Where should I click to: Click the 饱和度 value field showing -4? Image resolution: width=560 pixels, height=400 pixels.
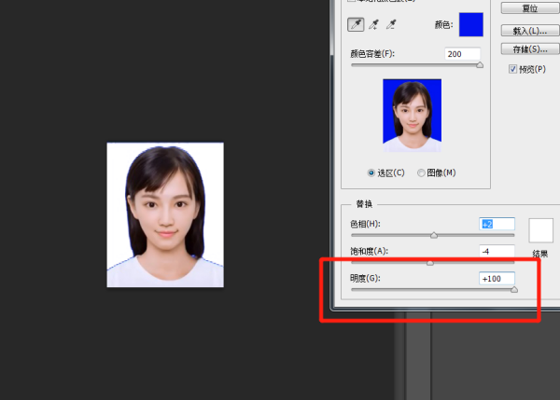(x=496, y=251)
